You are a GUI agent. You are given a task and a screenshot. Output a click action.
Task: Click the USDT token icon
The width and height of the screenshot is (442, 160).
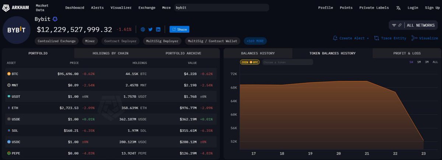[9, 97]
